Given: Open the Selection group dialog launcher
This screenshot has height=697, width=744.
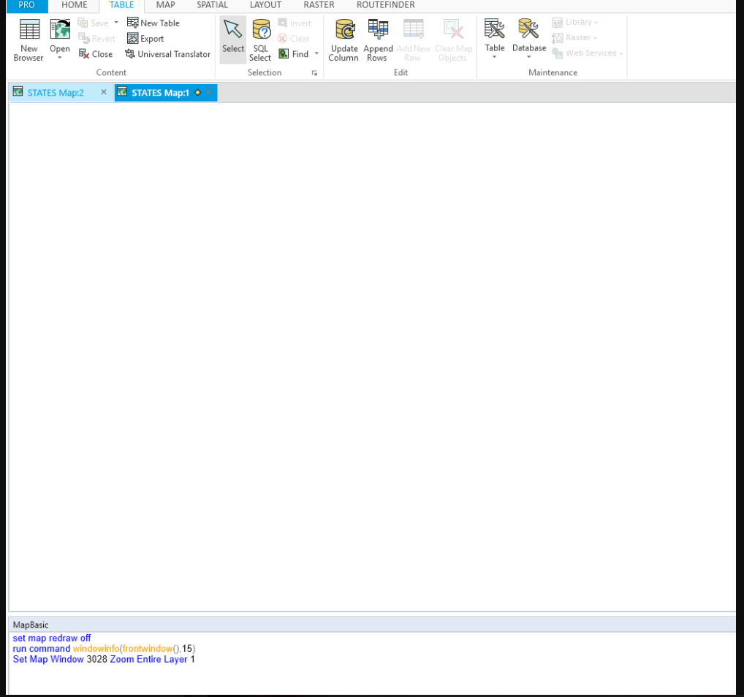Looking at the screenshot, I should (315, 72).
